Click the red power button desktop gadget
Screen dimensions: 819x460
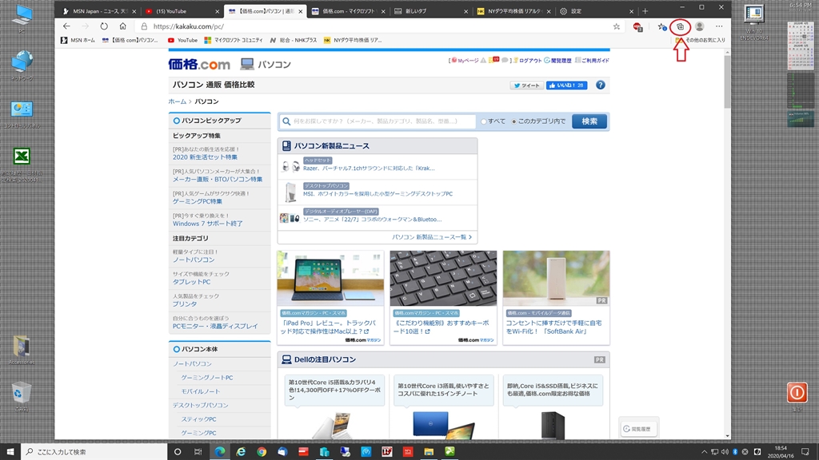pos(797,392)
